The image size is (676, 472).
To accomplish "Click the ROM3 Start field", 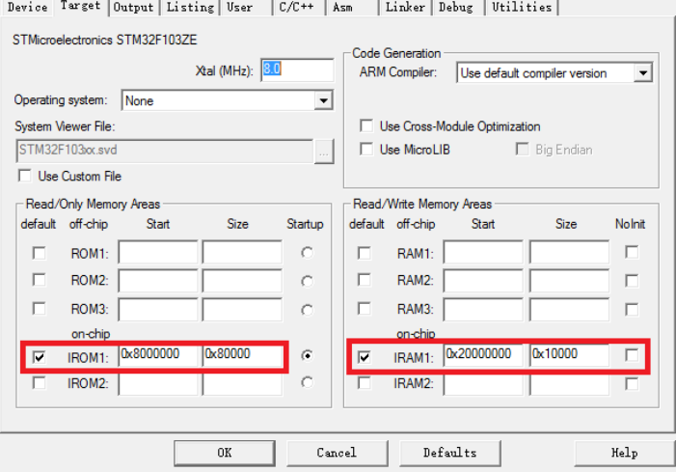I will click(158, 309).
